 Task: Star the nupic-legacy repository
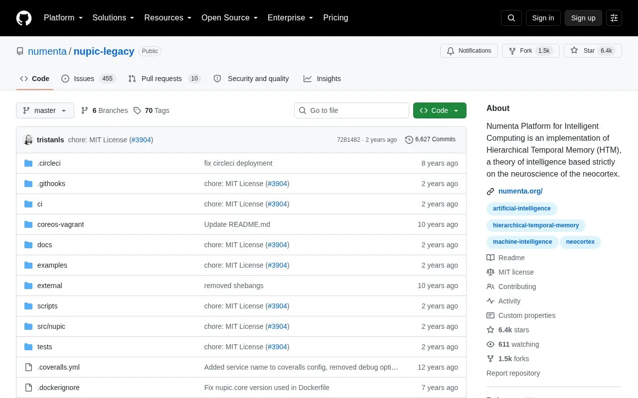click(x=593, y=51)
